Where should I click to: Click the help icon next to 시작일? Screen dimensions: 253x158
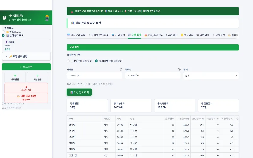pyautogui.click(x=121, y=69)
